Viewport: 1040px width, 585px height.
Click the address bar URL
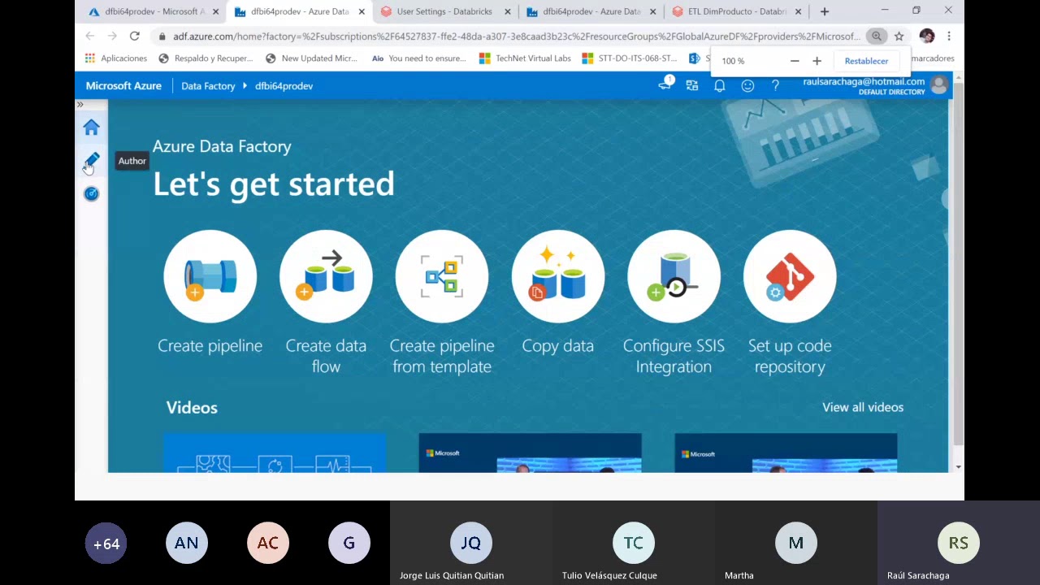pos(516,36)
